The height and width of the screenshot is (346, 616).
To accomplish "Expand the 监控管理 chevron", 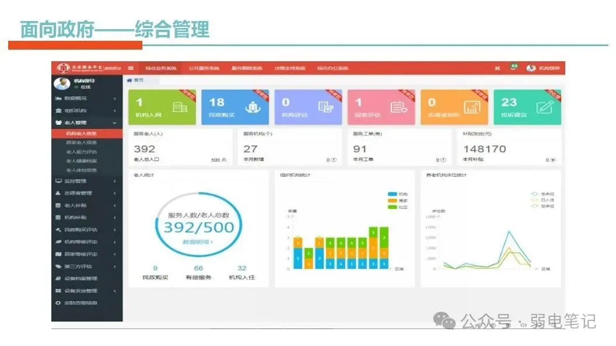I will (x=115, y=181).
